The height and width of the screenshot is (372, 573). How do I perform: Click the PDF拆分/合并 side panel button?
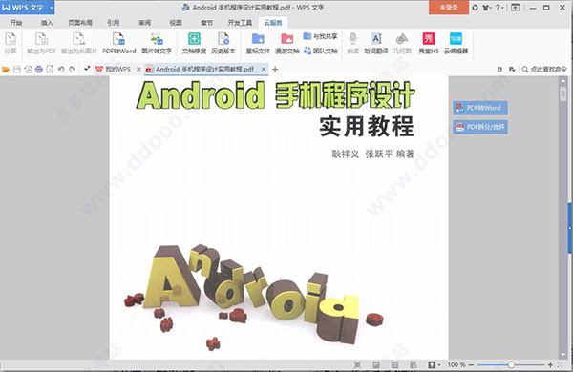coord(480,127)
